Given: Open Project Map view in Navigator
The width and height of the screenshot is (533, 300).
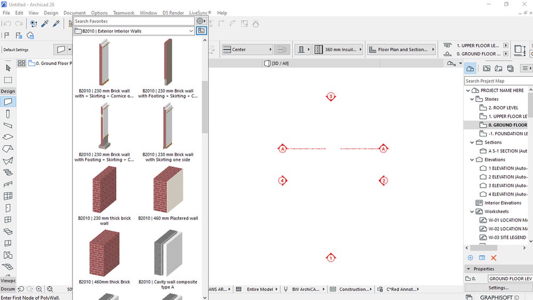Looking at the screenshot, I should click(x=470, y=68).
